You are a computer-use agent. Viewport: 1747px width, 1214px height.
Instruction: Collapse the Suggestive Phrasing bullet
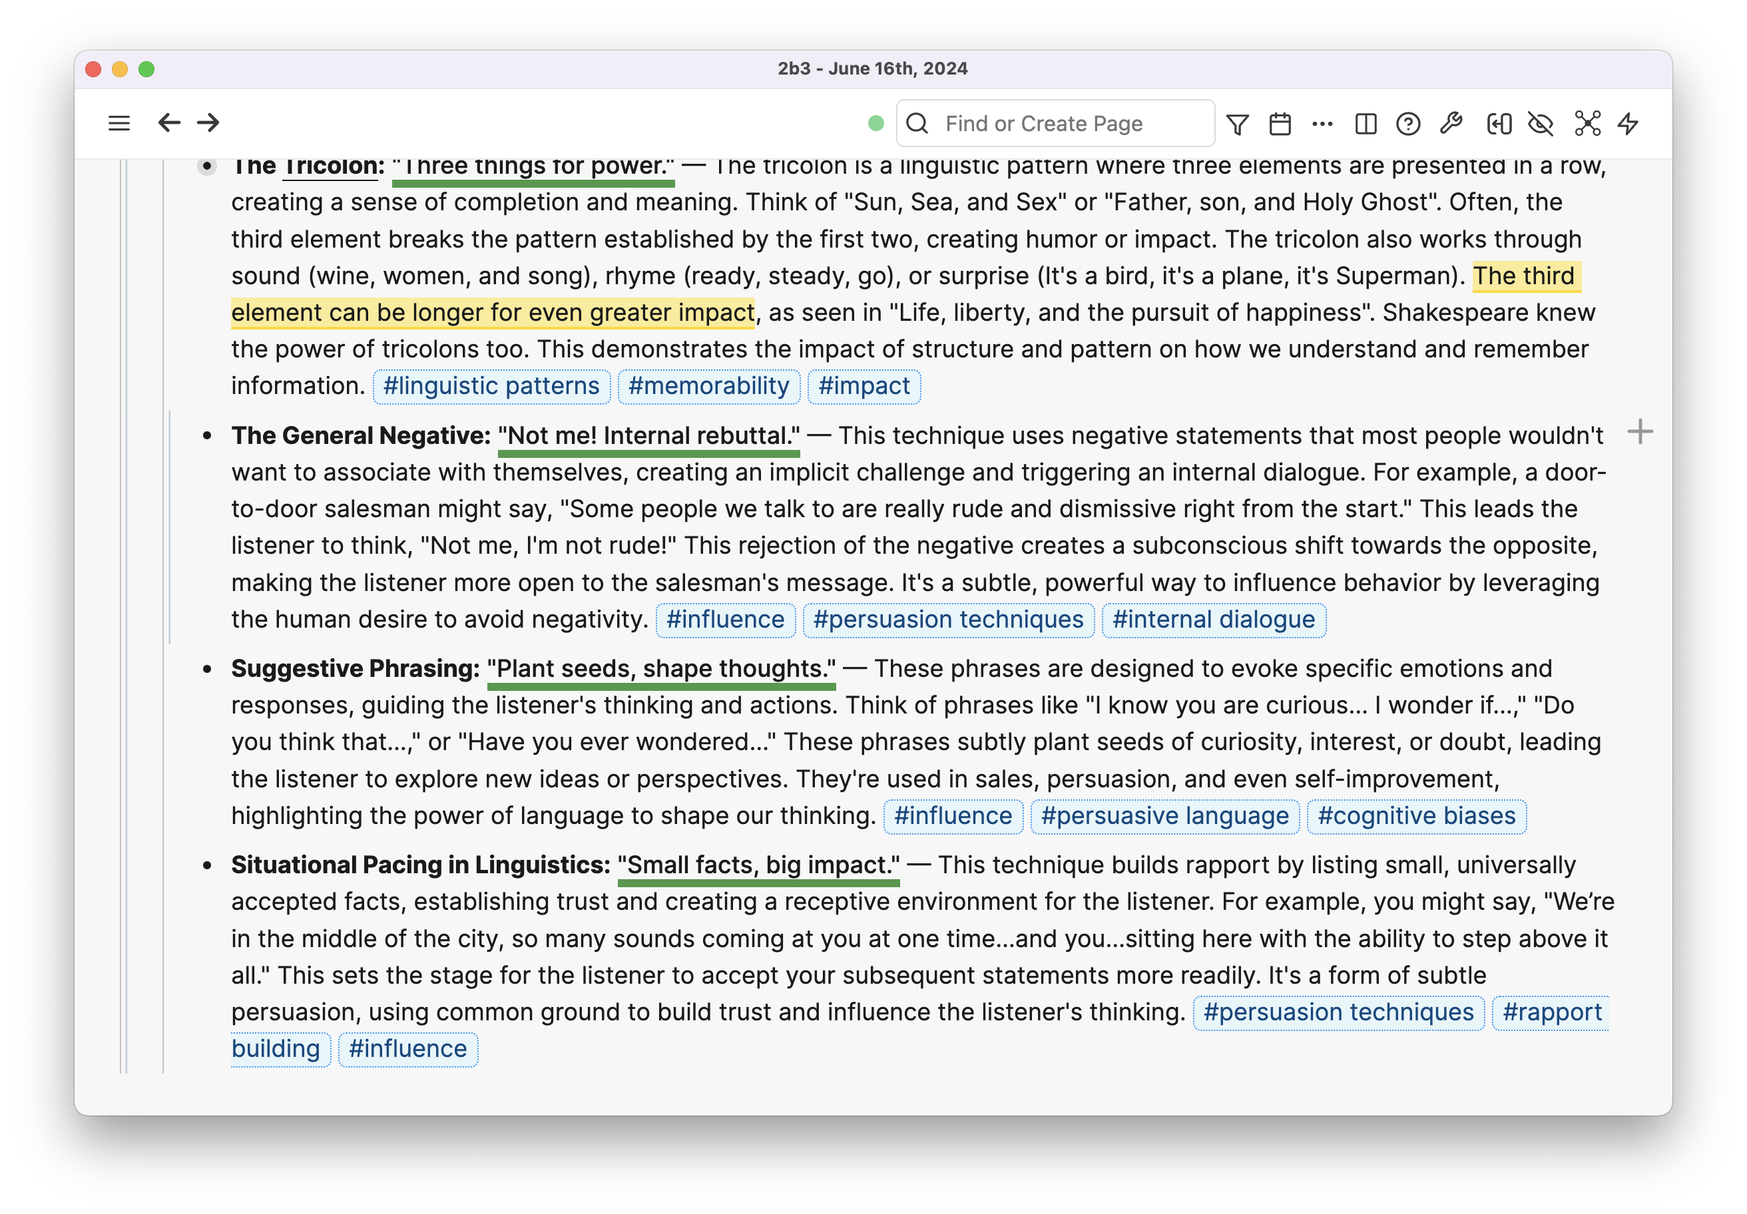208,670
